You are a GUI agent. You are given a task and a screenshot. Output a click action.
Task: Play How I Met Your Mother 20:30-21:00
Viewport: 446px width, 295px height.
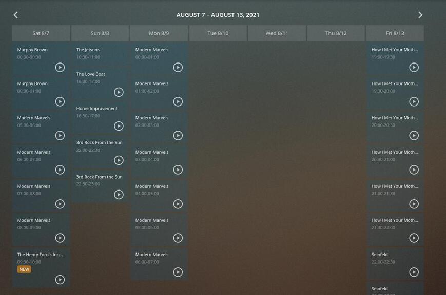click(414, 170)
